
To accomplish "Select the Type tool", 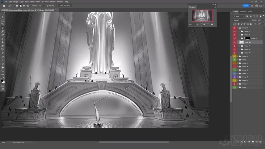I will pyautogui.click(x=3, y=53).
